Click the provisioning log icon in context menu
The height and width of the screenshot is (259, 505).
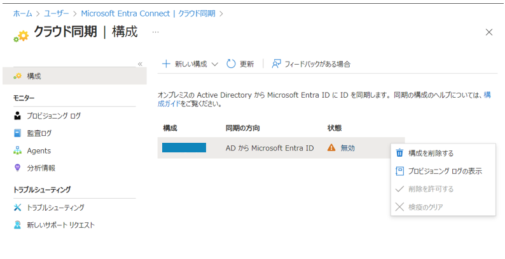click(399, 171)
